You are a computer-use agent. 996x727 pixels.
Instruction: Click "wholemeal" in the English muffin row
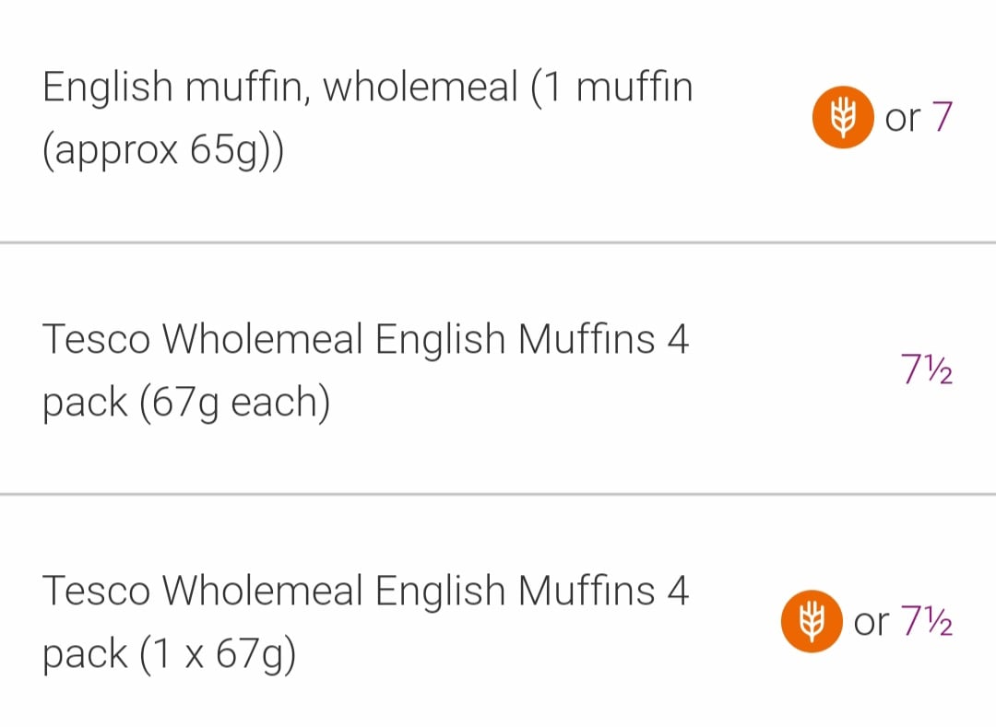[420, 88]
